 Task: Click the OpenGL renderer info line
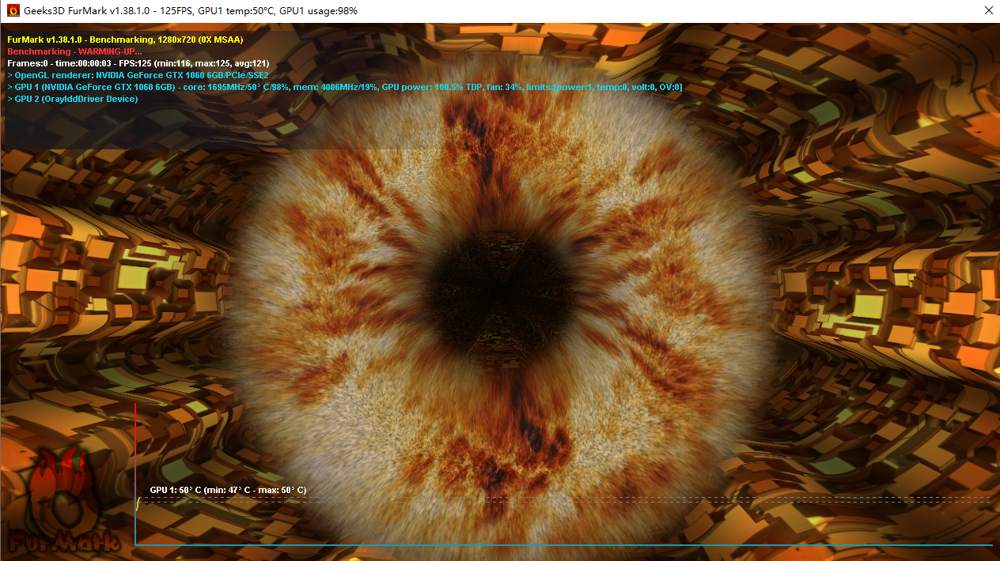point(138,75)
